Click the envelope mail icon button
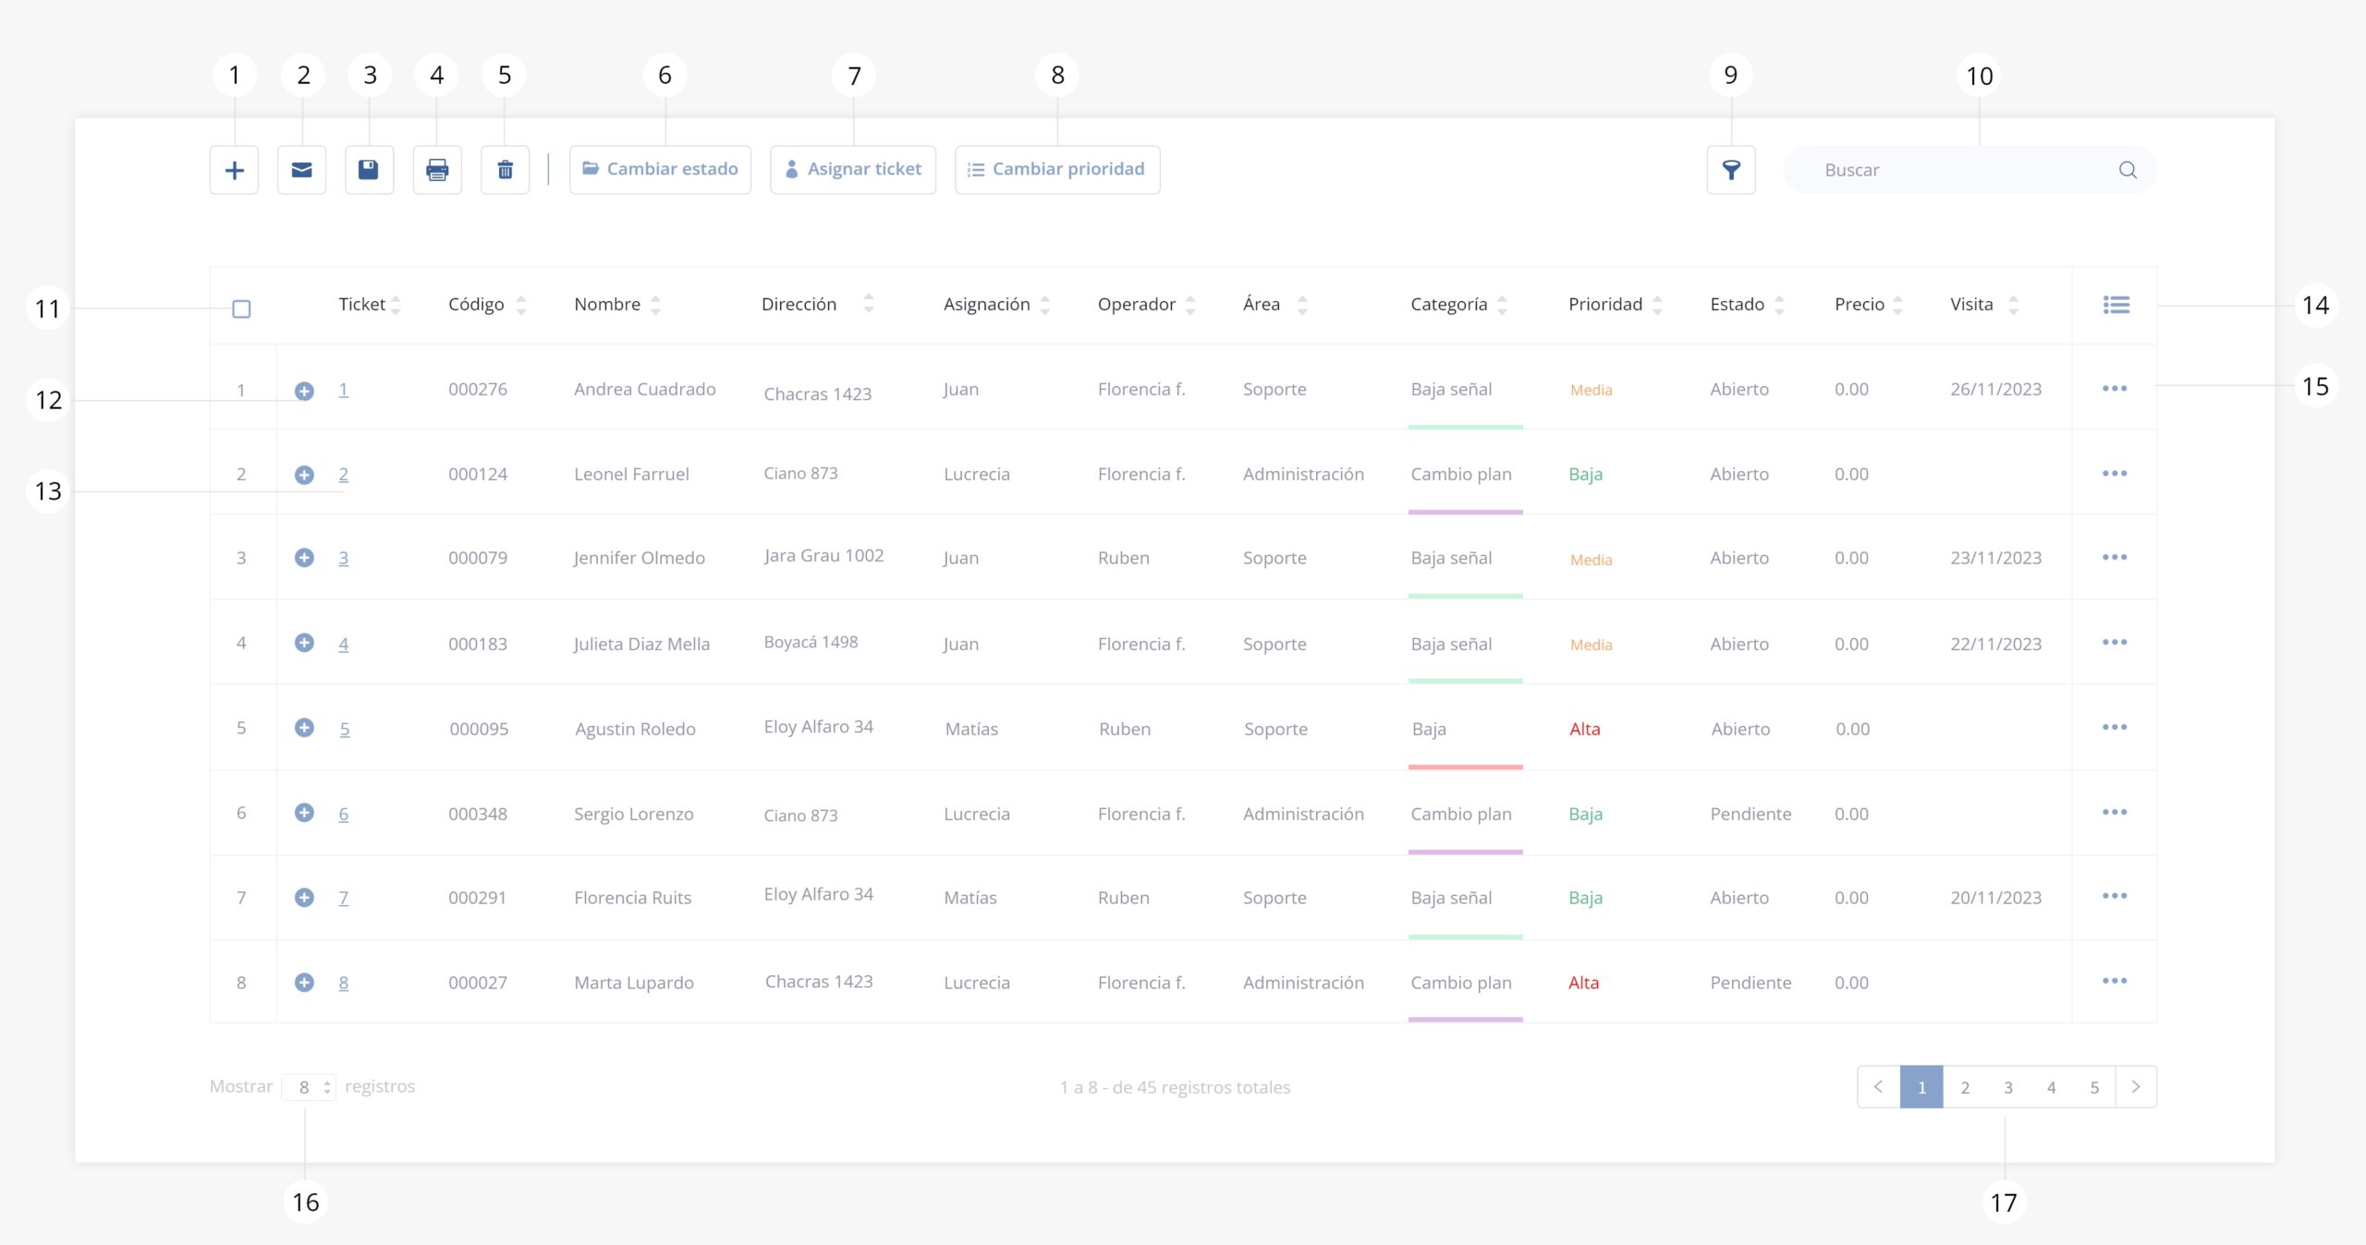 [302, 170]
